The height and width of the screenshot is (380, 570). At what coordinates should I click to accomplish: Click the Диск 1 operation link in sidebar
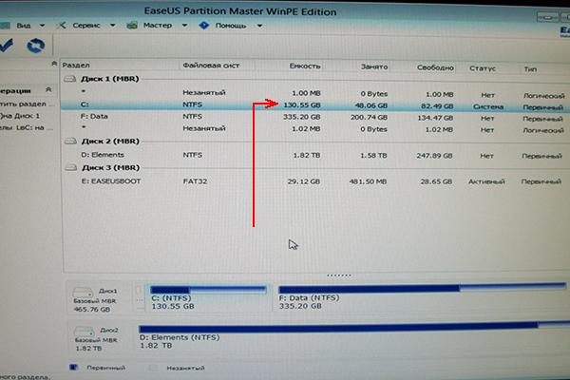tap(20, 116)
